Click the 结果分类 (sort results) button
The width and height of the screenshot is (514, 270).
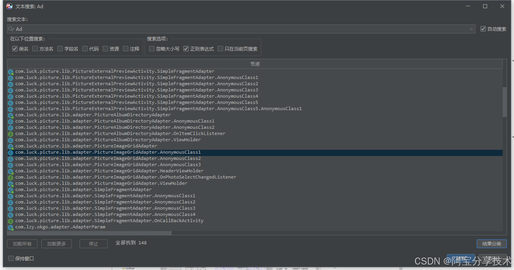tap(491, 244)
